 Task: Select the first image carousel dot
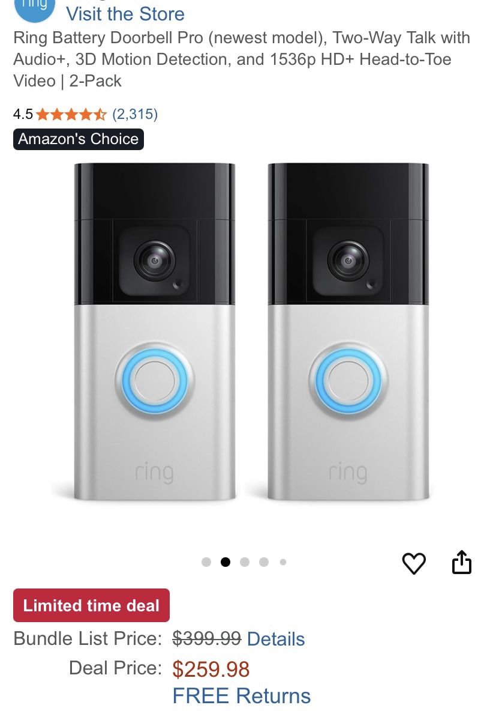206,562
